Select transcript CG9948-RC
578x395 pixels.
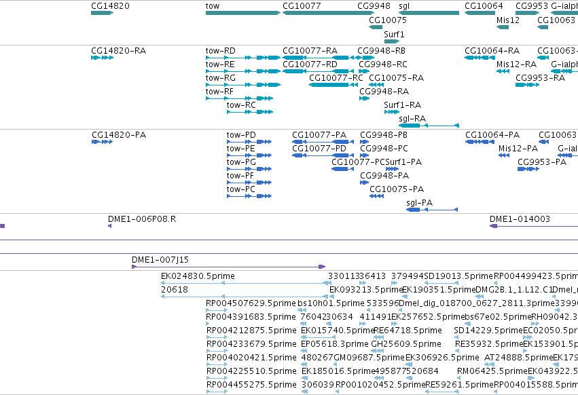pos(364,71)
